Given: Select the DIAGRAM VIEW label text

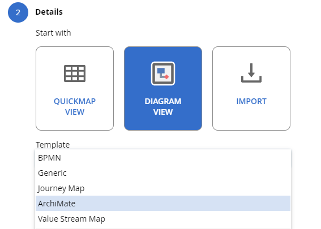Looking at the screenshot, I should 163,106.
